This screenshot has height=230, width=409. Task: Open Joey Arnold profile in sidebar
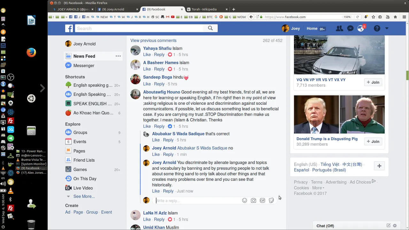coord(84,44)
